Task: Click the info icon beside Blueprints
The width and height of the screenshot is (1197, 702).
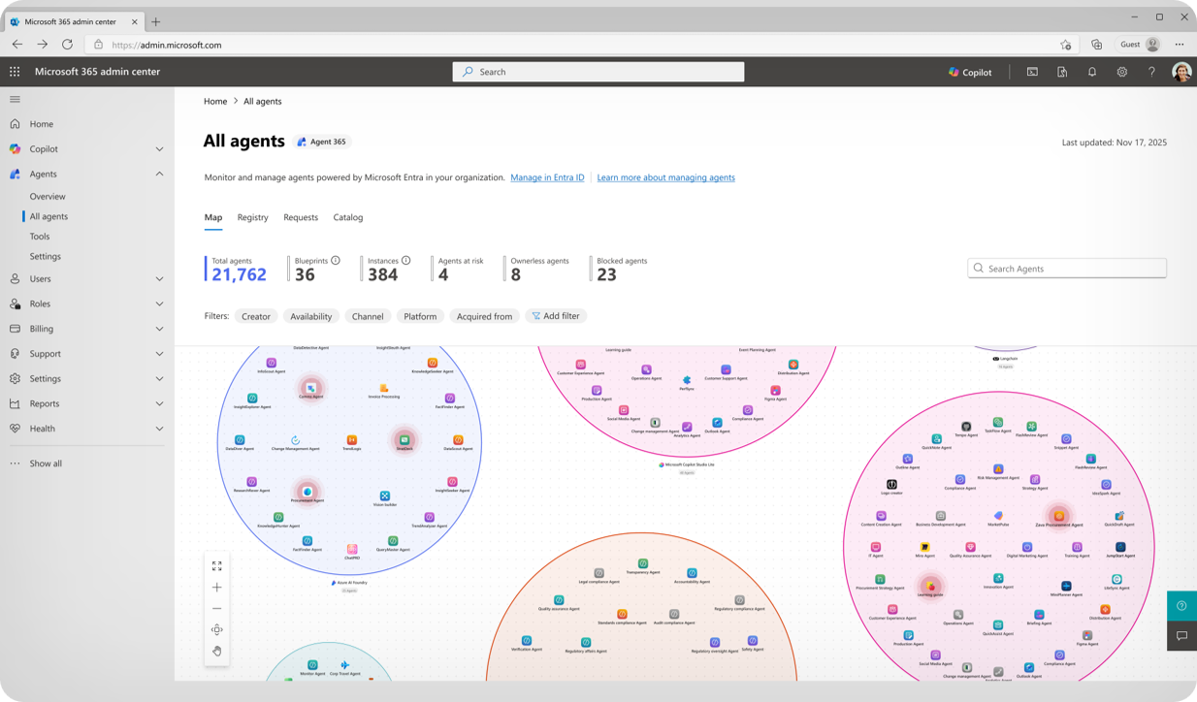Action: (336, 261)
